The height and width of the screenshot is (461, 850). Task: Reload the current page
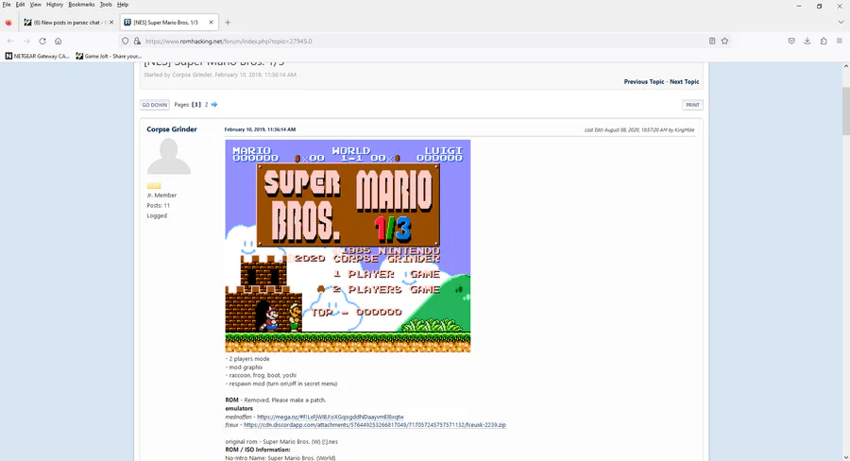click(42, 42)
